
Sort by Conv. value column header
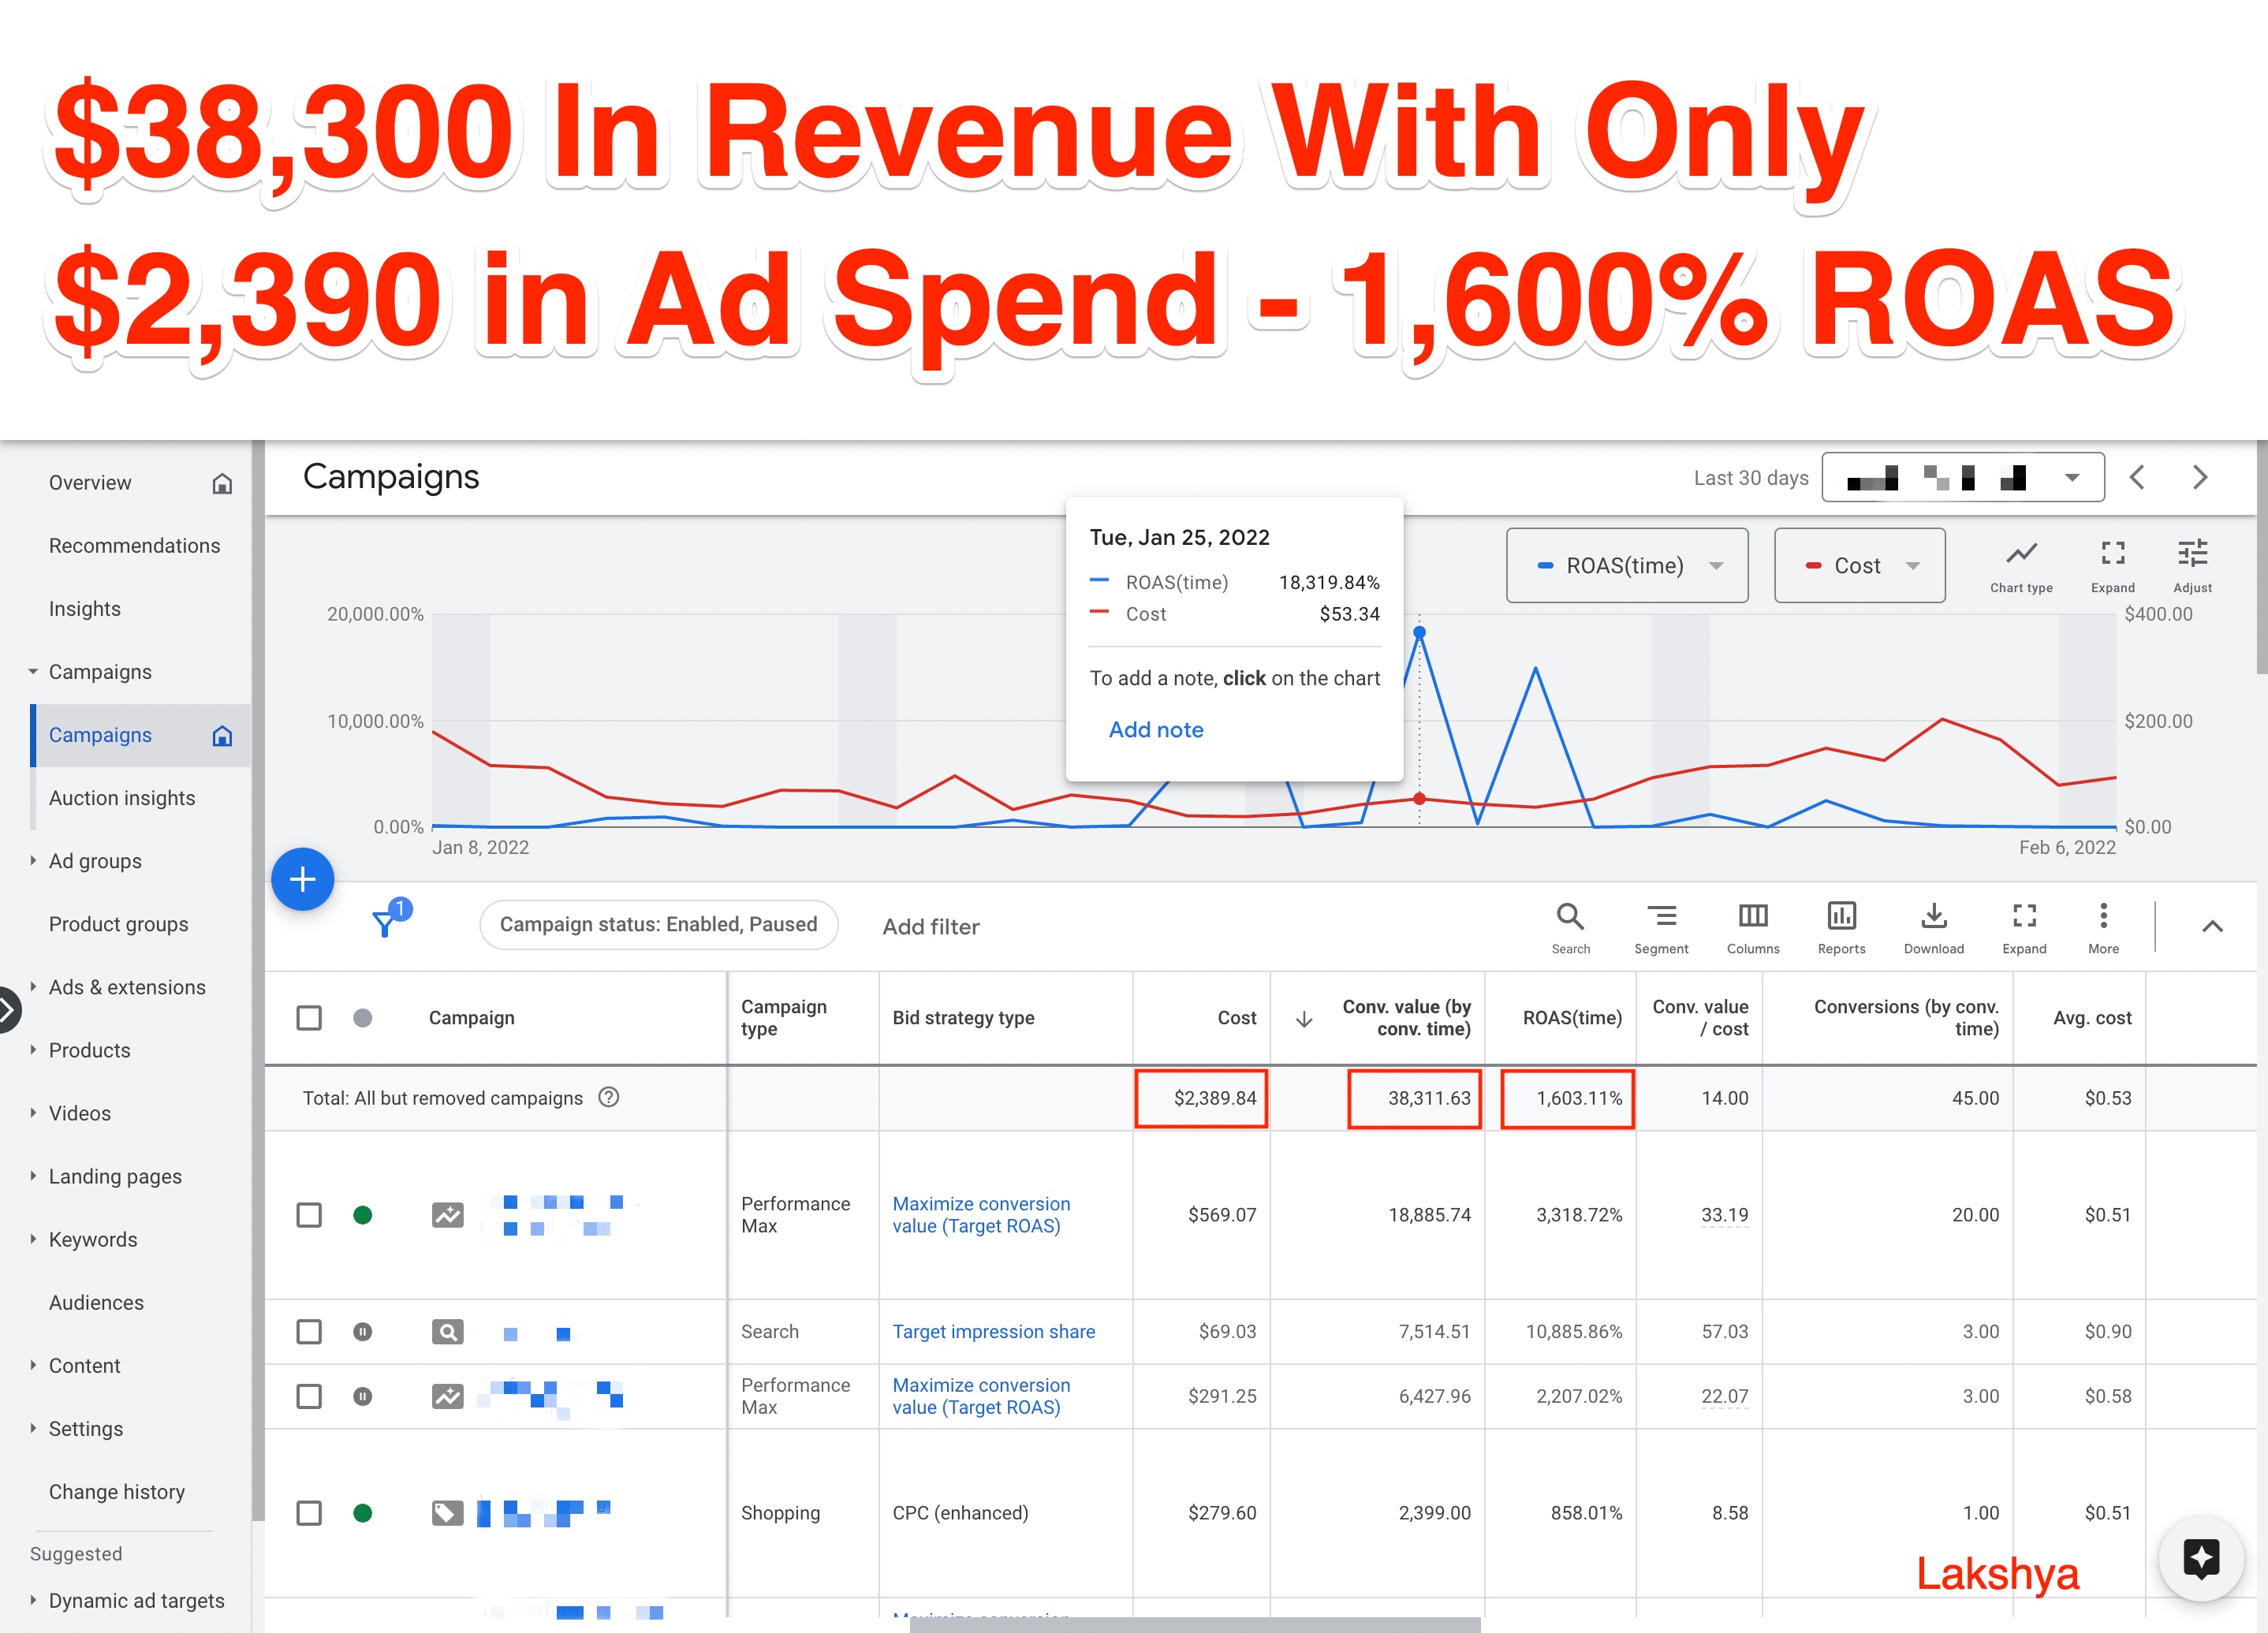1406,1018
